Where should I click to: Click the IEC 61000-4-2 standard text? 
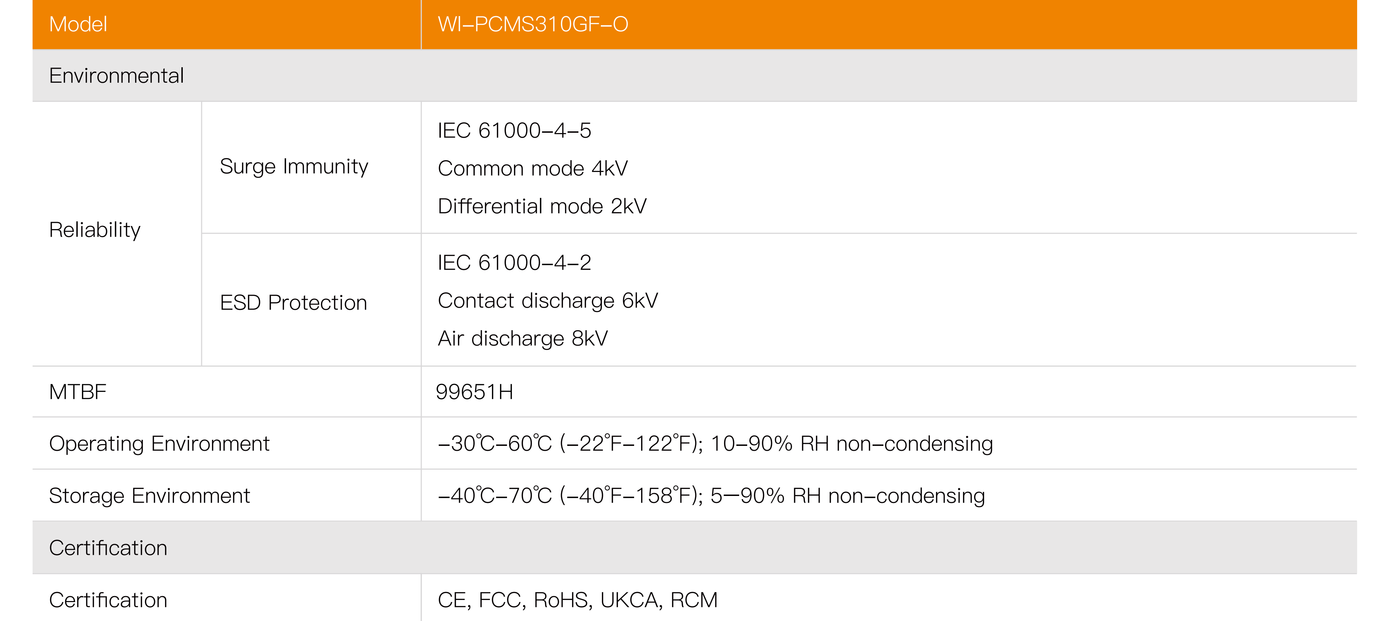tap(514, 263)
